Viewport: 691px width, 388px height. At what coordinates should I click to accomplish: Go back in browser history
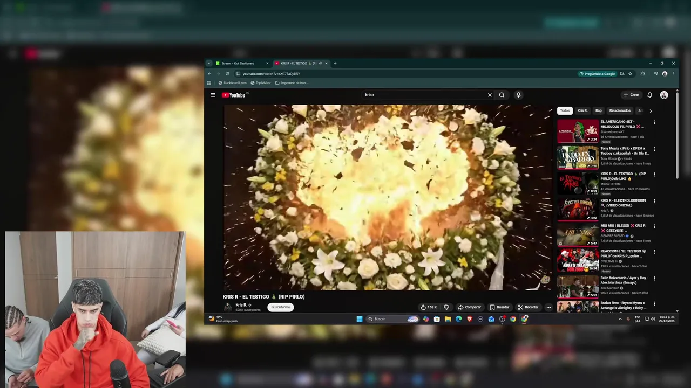209,74
